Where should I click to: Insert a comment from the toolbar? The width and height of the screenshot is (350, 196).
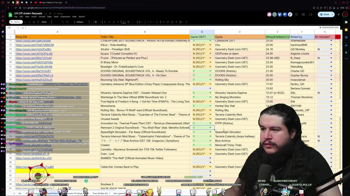pos(168,22)
